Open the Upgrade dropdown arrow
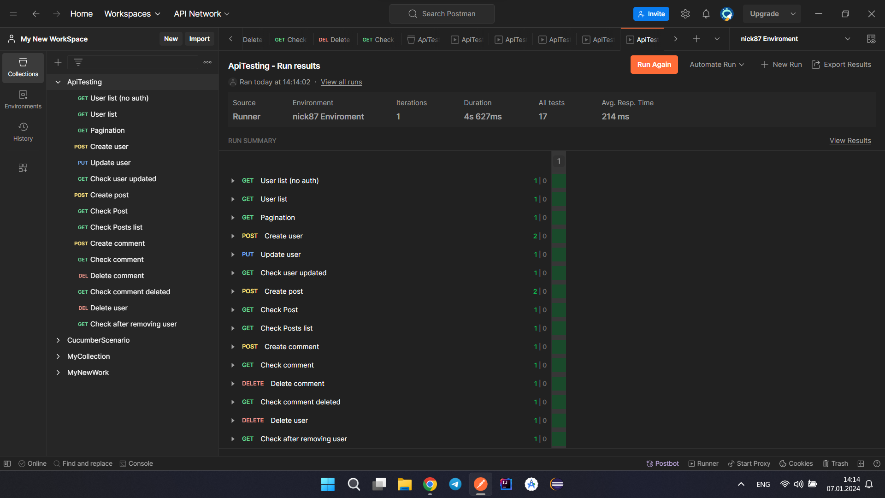This screenshot has width=885, height=498. tap(793, 14)
